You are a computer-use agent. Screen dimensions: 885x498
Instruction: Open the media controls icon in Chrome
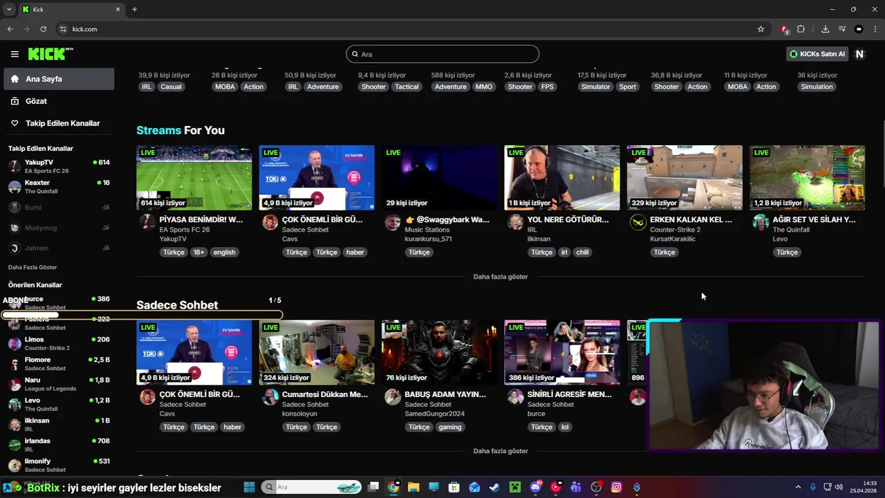[841, 29]
